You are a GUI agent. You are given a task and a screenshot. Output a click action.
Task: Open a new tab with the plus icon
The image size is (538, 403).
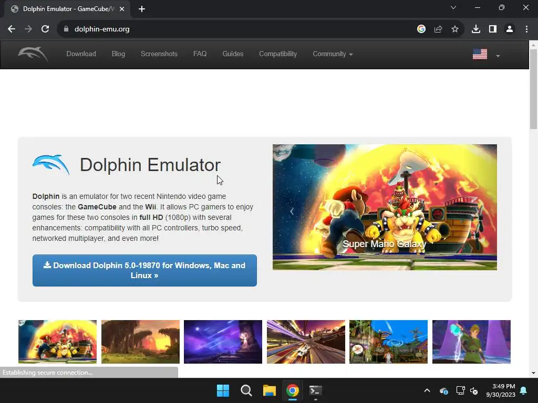click(142, 9)
